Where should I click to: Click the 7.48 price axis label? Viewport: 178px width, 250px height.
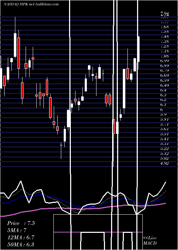point(164,36)
